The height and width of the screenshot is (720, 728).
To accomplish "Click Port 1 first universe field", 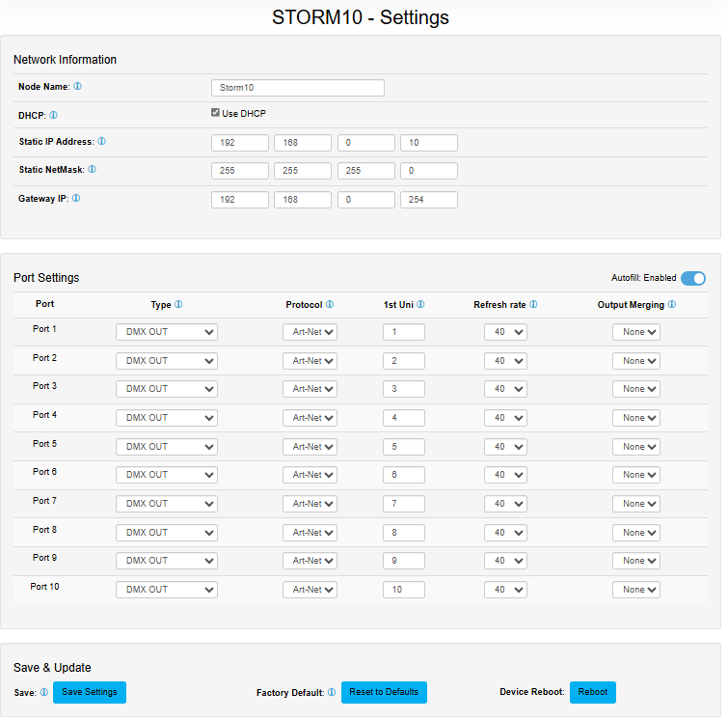I will coord(403,332).
